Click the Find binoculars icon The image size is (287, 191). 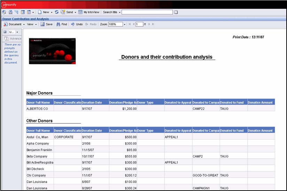[x=58, y=24]
